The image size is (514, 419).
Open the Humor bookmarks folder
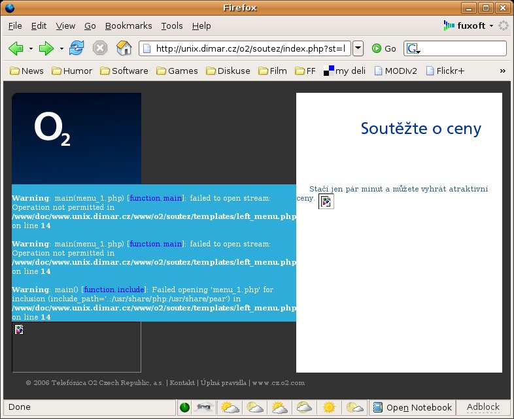[x=72, y=71]
